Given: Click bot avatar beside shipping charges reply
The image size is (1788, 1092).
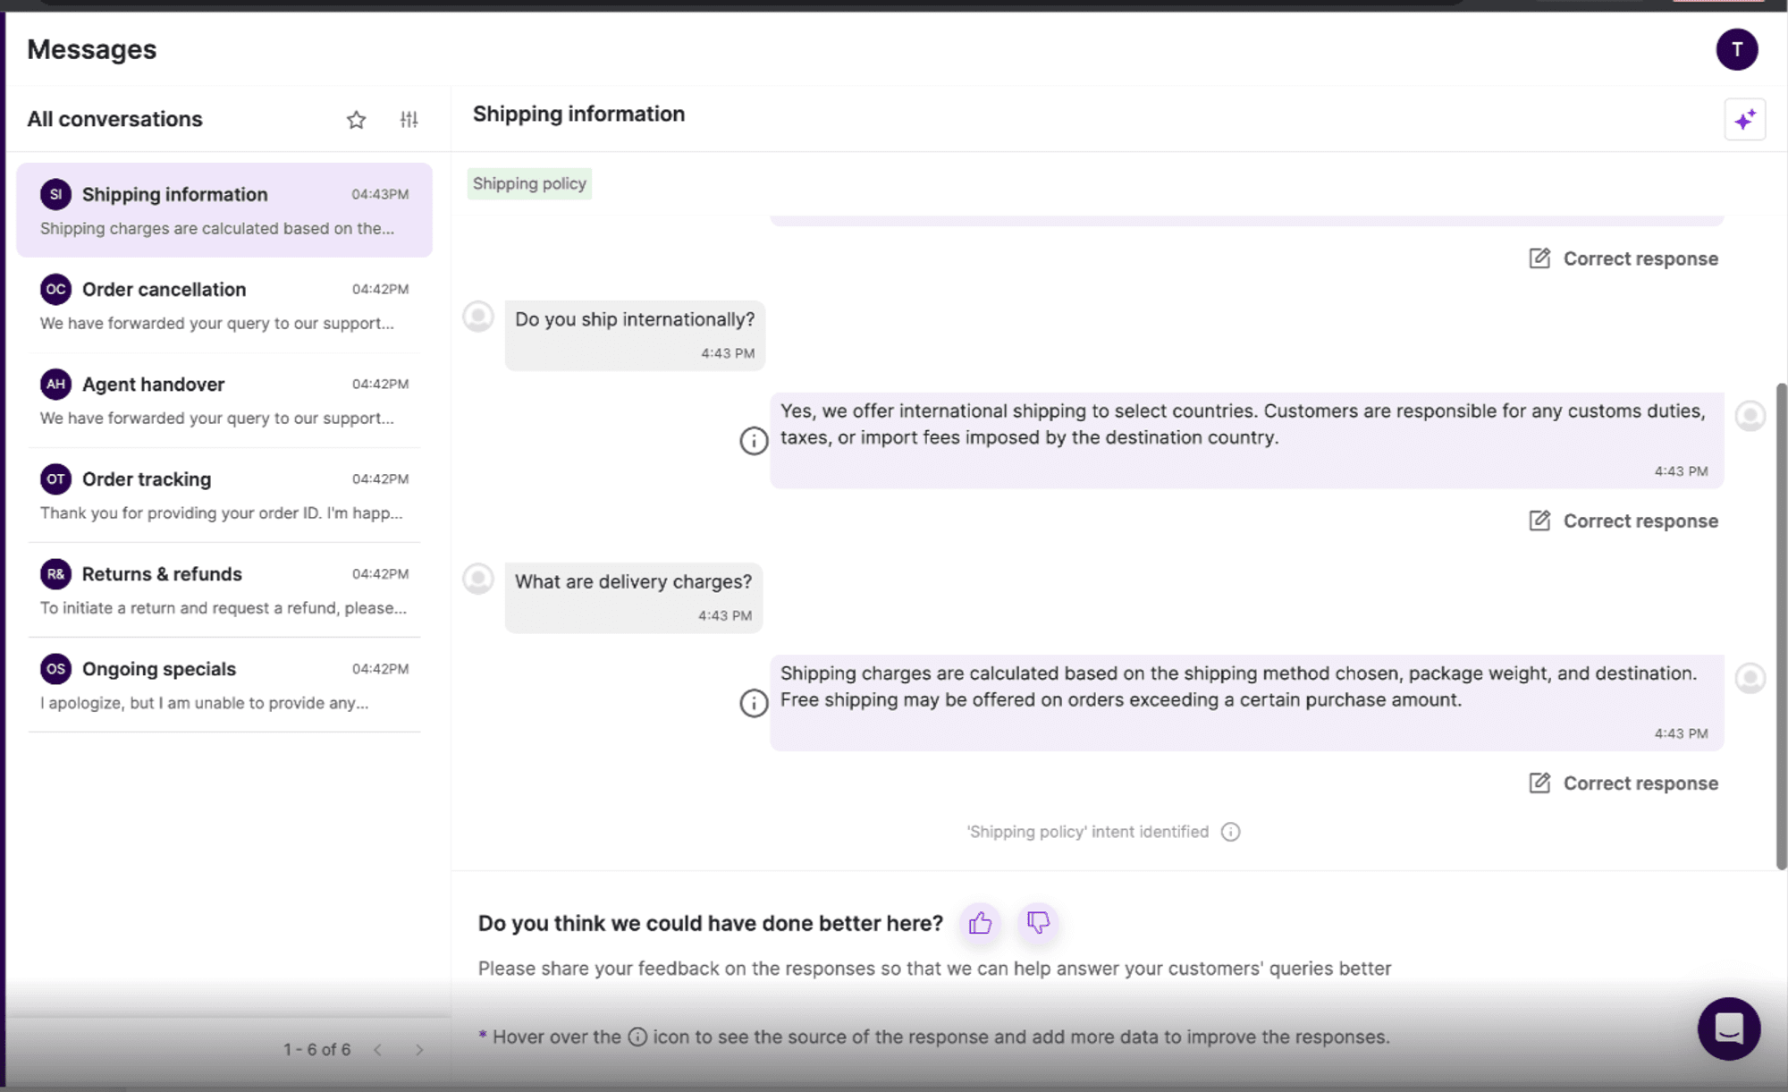Looking at the screenshot, I should pyautogui.click(x=1750, y=678).
